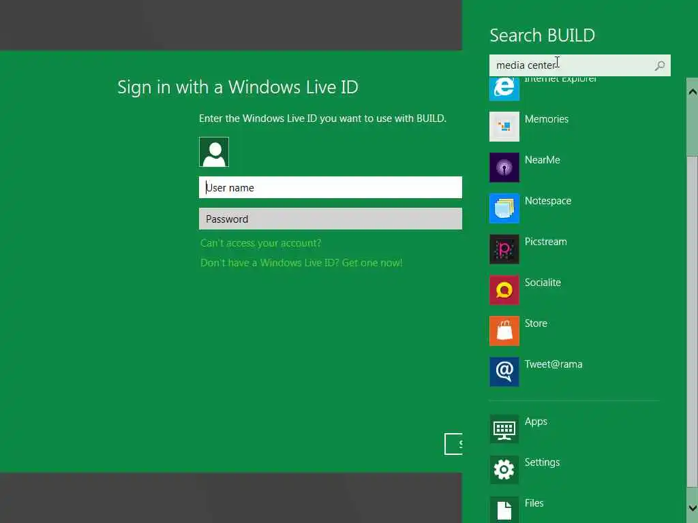Open "Don't have a Windows Live ID?" link
698x523 pixels.
click(301, 263)
